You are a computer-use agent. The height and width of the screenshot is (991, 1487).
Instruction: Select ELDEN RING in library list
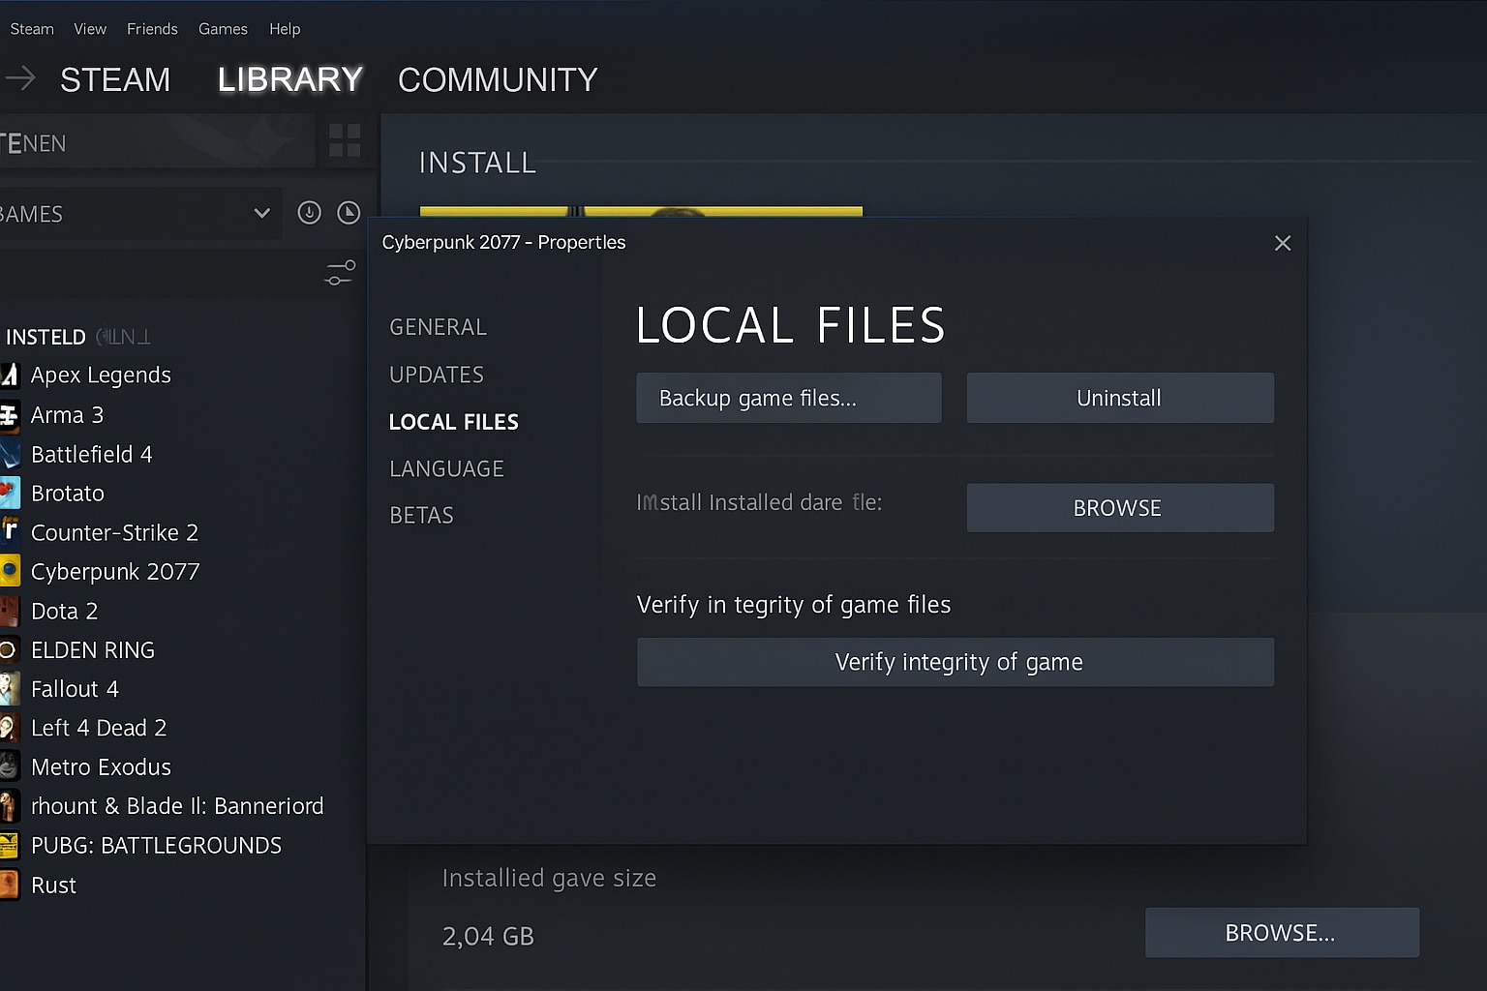click(x=93, y=650)
